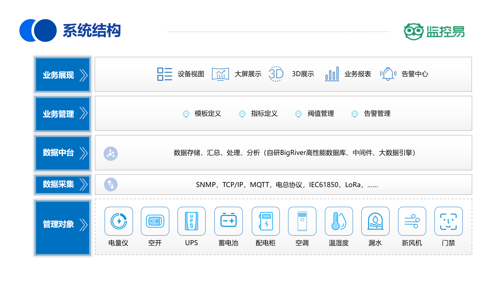Click the 漏水 caption
The image size is (501, 282).
coord(375,243)
